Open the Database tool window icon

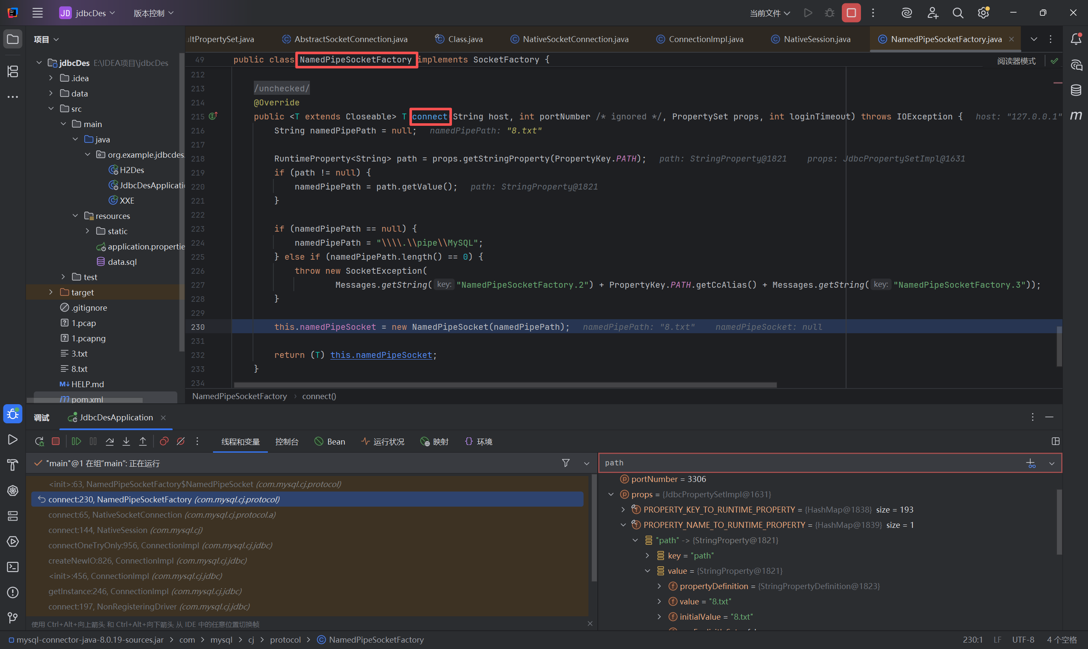(1076, 90)
